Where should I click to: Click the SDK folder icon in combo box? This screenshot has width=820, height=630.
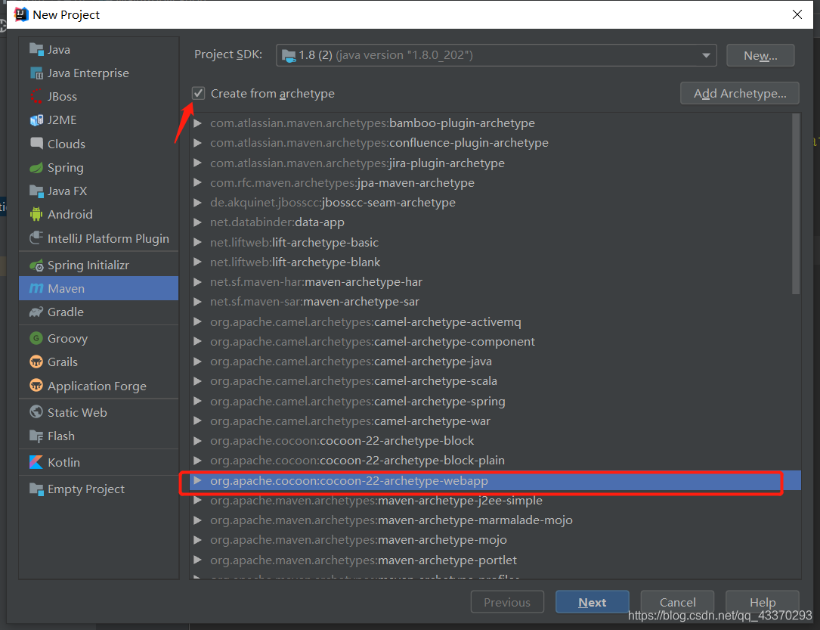click(289, 55)
